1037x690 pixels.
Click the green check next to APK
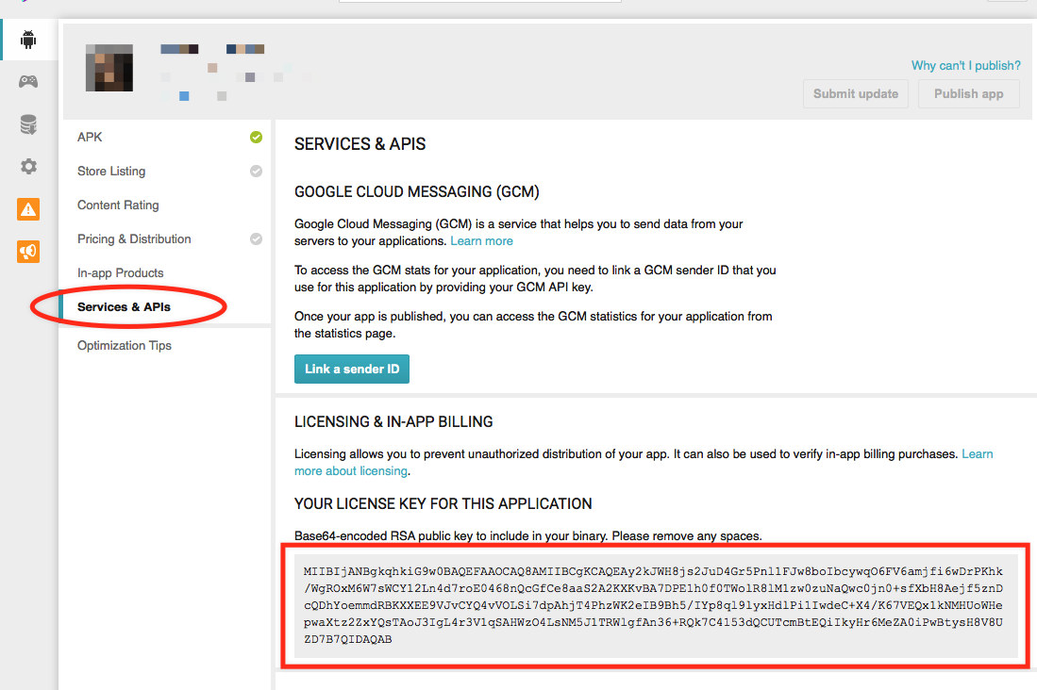pos(256,137)
